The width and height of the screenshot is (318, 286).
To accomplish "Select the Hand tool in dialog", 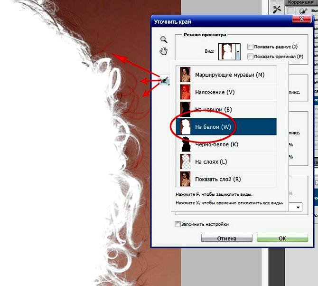I will 163,51.
